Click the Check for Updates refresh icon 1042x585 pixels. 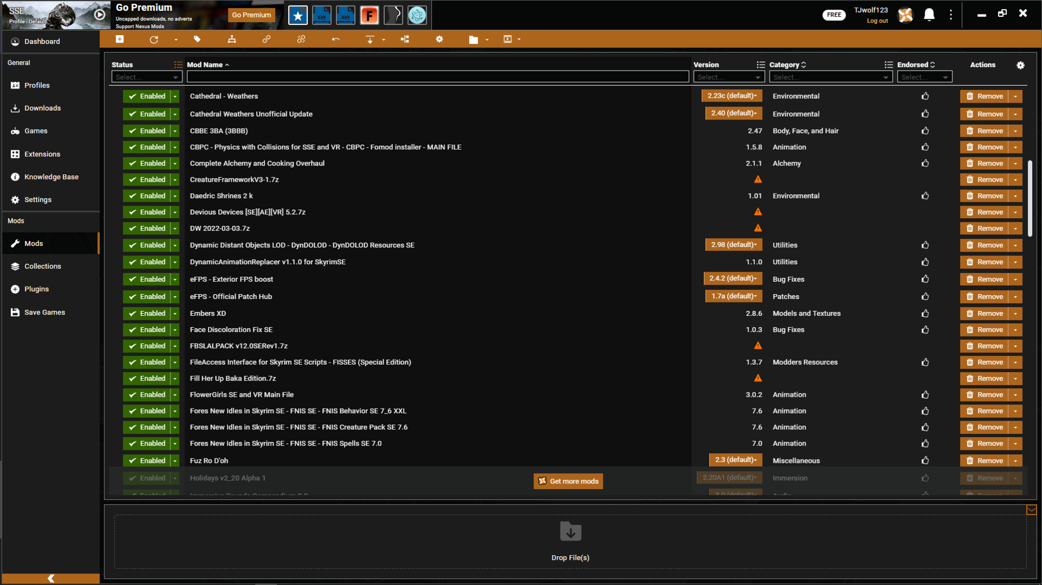coord(154,39)
